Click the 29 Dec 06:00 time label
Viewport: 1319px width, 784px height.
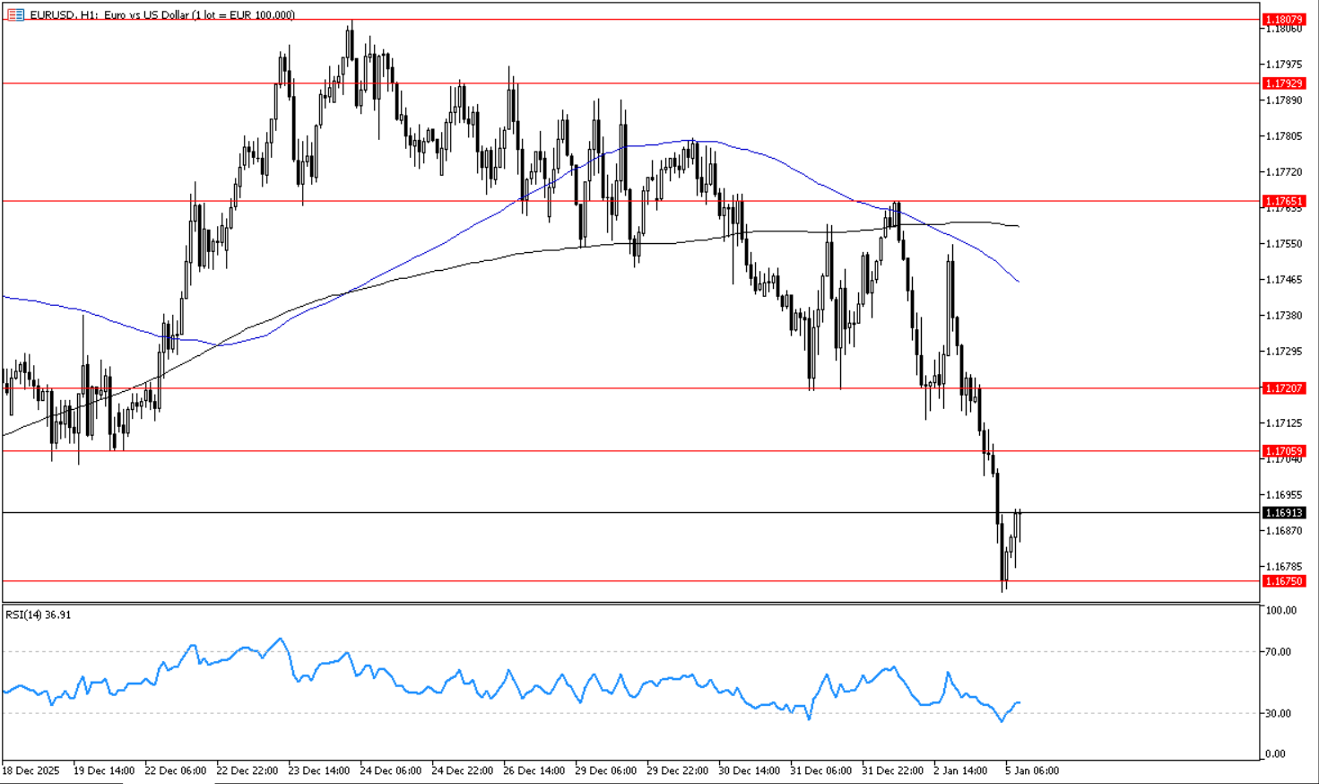[x=605, y=771]
